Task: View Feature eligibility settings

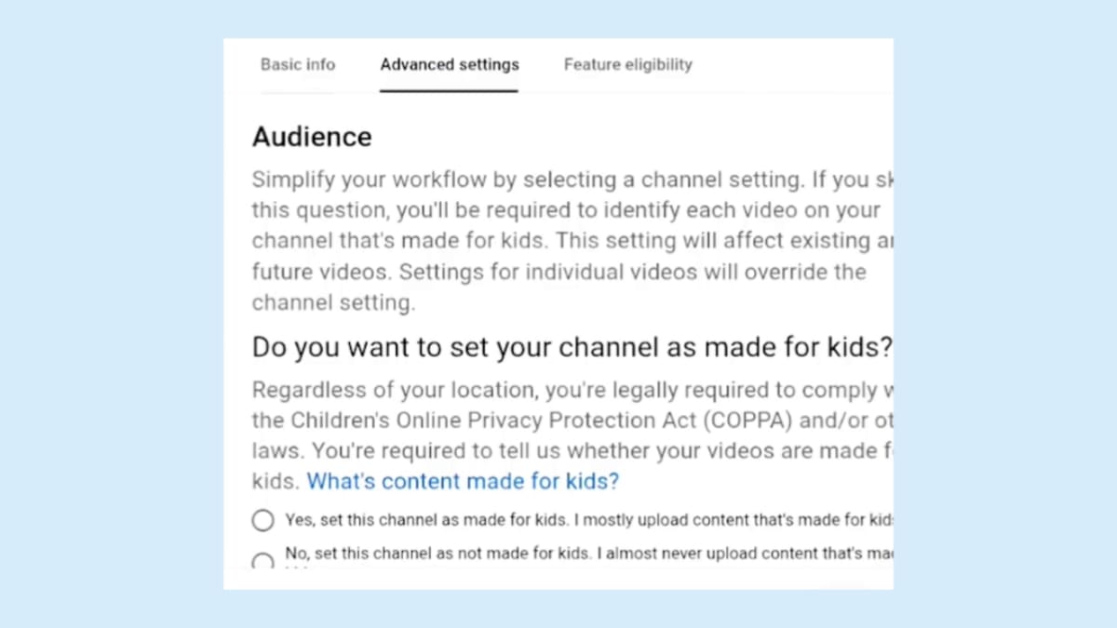Action: pos(627,64)
